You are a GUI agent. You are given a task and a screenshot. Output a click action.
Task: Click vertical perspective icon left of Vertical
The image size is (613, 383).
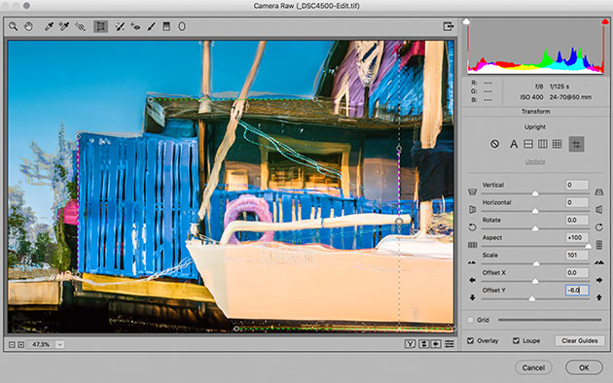click(x=472, y=192)
